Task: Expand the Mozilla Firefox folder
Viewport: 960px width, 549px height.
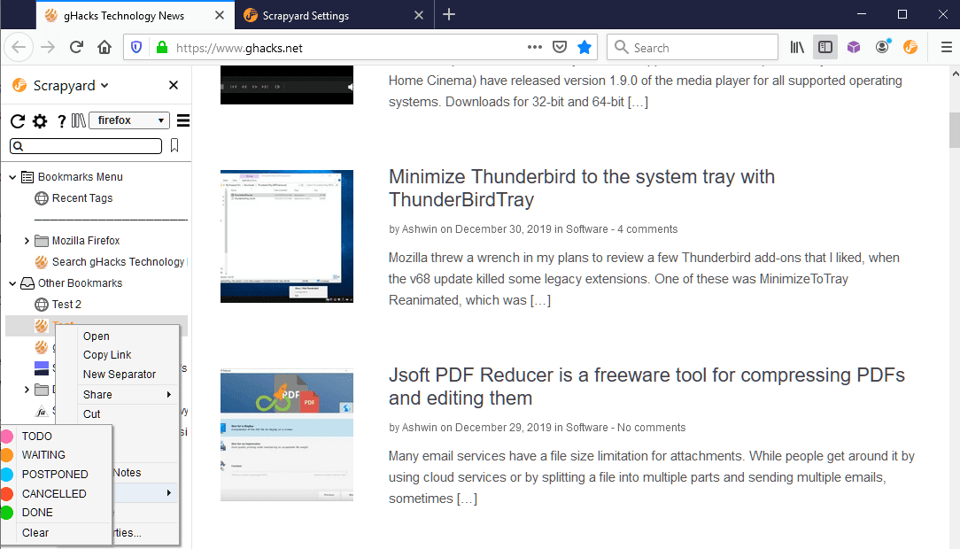Action: 27,241
